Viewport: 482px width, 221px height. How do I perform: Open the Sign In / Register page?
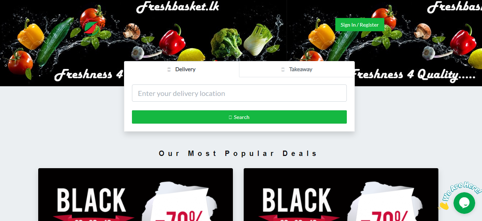pos(359,25)
